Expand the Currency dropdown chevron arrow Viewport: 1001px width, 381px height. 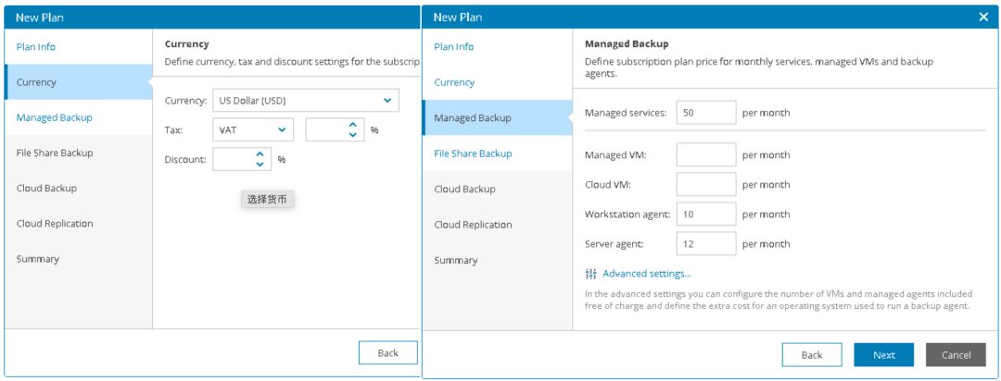[386, 100]
